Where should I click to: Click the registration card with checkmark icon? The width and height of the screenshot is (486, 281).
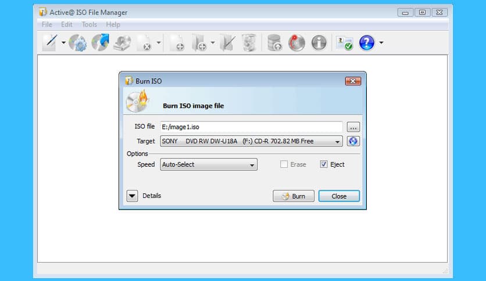[344, 43]
